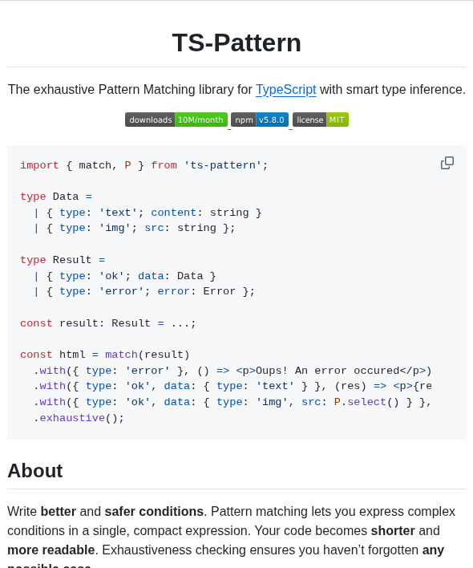Viewport: 473px width, 568px height.
Task: Open the npm v5.8.0 badge
Action: [260, 120]
